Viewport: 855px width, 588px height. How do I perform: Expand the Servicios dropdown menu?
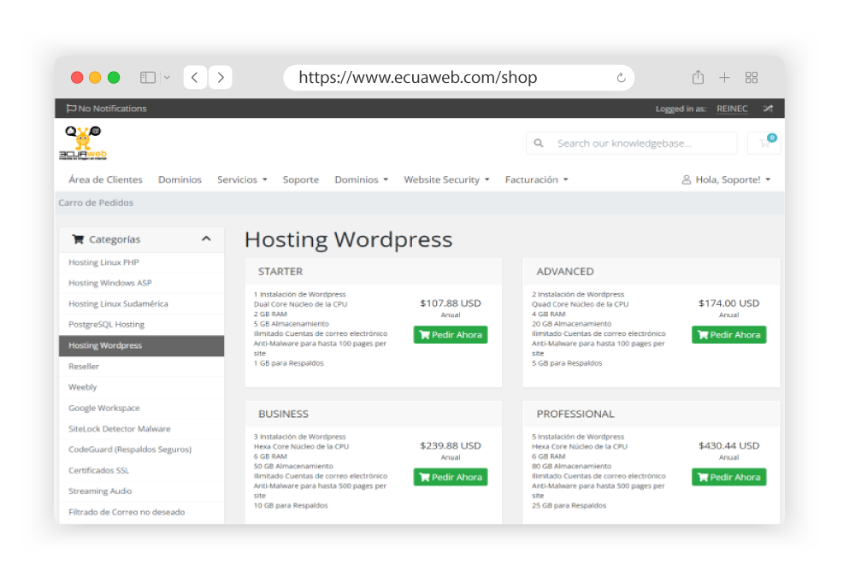[x=242, y=179]
